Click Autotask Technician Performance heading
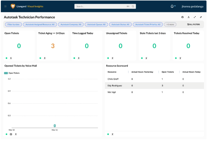The image size is (207, 143). 29,17
